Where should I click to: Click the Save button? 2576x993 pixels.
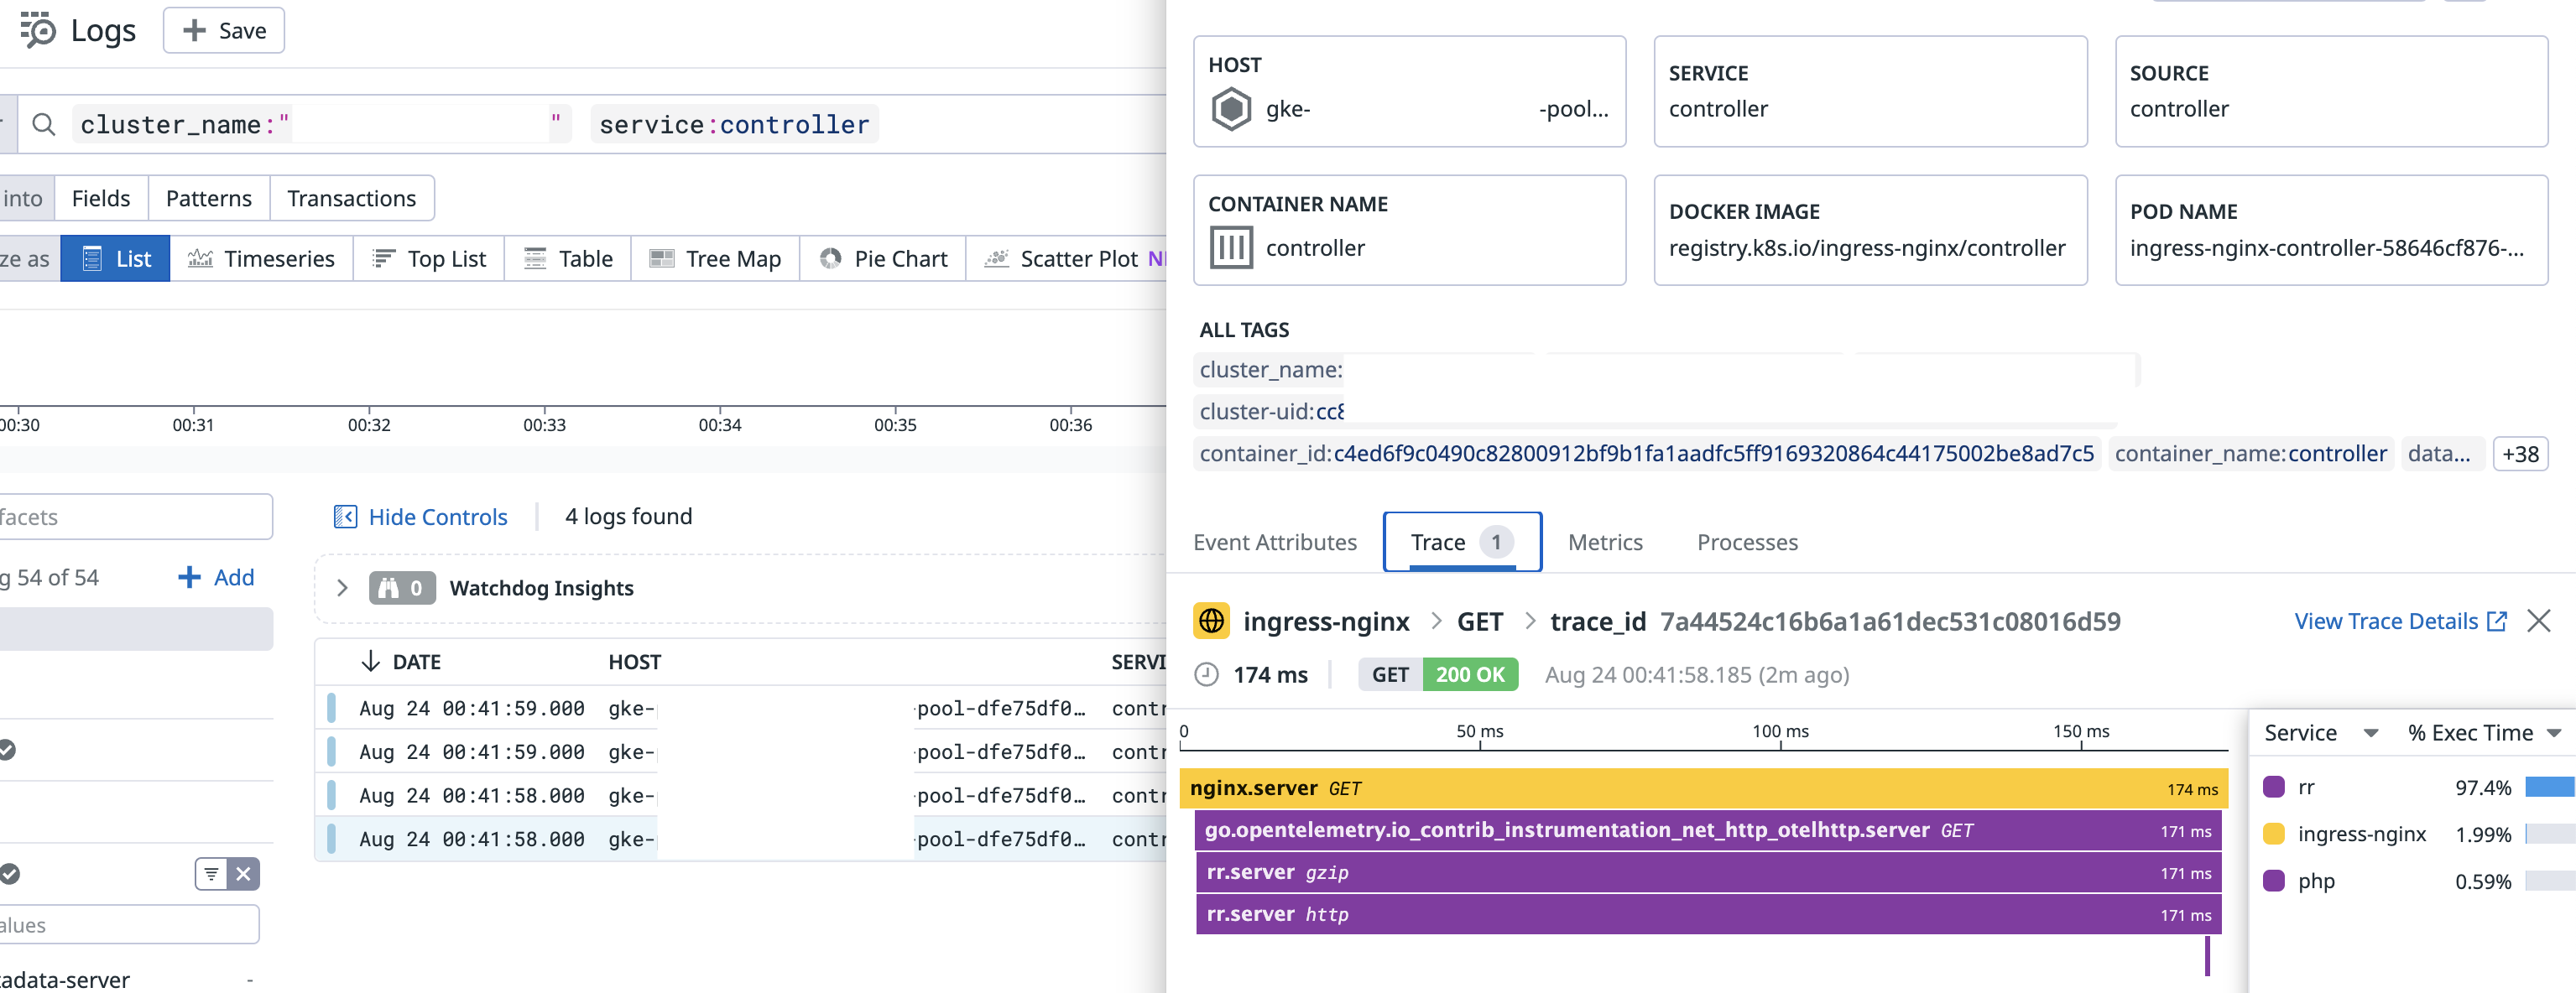tap(224, 30)
